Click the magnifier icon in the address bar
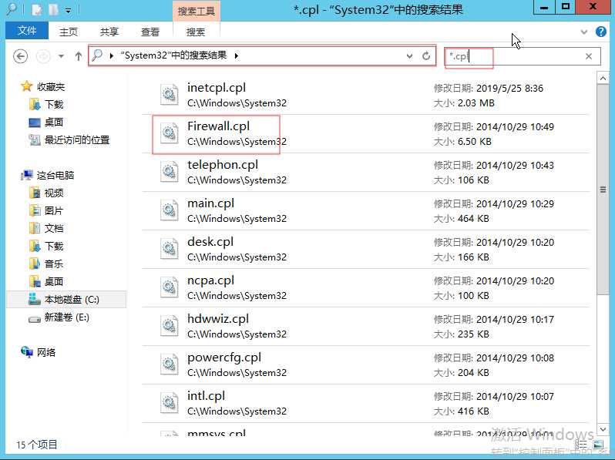The height and width of the screenshot is (460, 615). click(97, 55)
